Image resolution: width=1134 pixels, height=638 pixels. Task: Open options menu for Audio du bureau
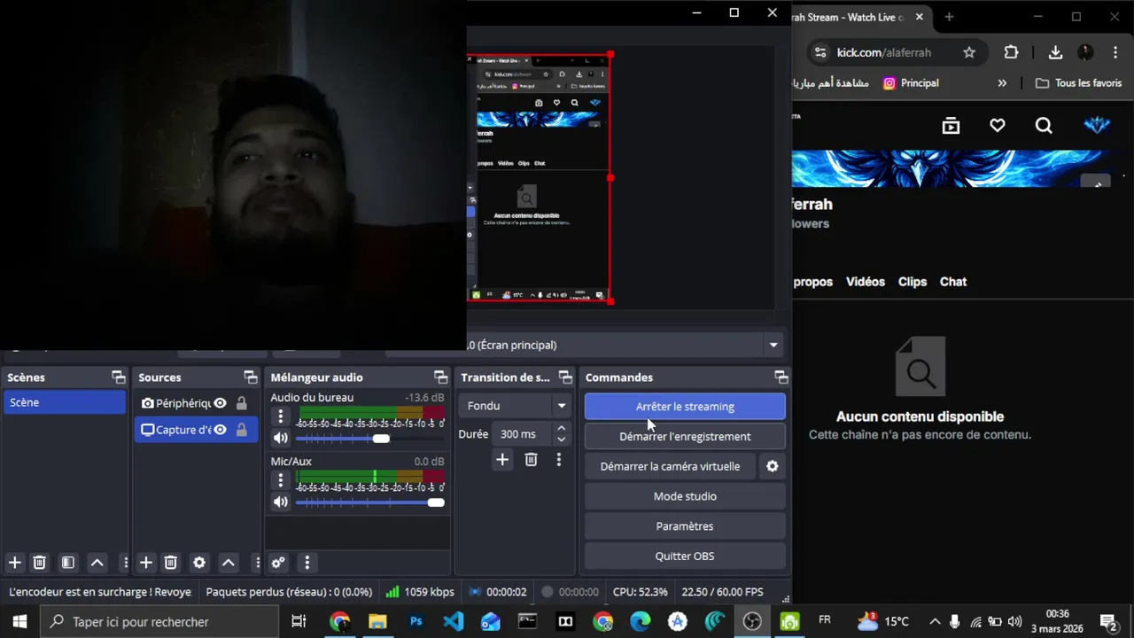[x=281, y=416]
